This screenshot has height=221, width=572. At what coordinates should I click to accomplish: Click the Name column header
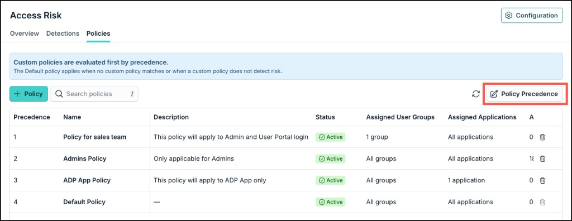click(72, 117)
